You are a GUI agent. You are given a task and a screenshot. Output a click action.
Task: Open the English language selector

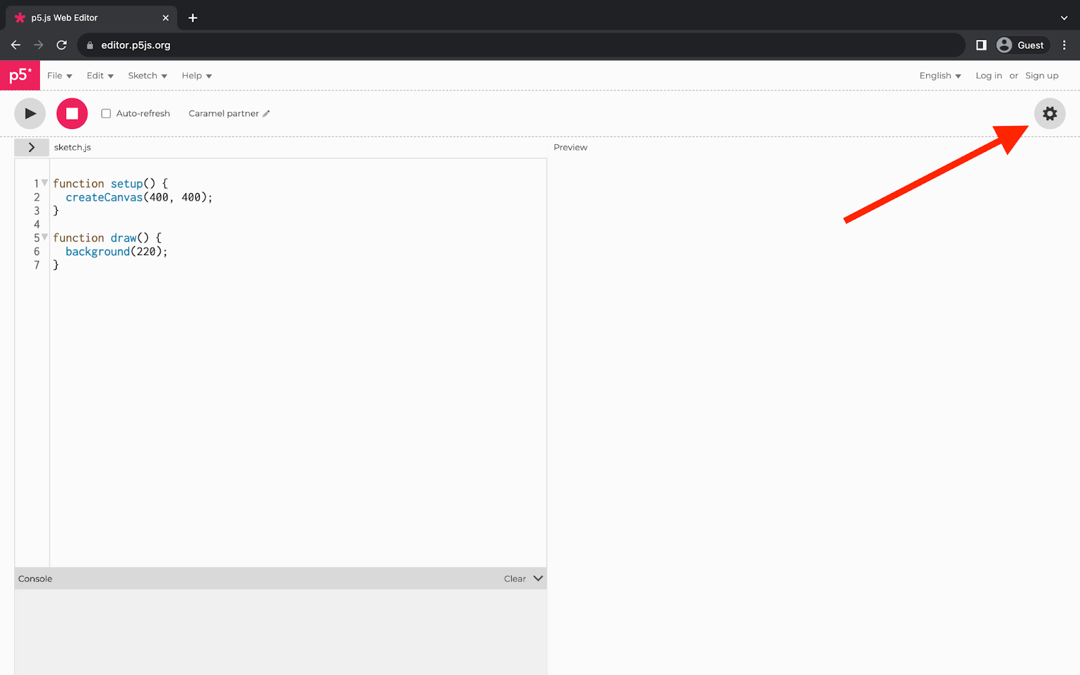pyautogui.click(x=940, y=76)
